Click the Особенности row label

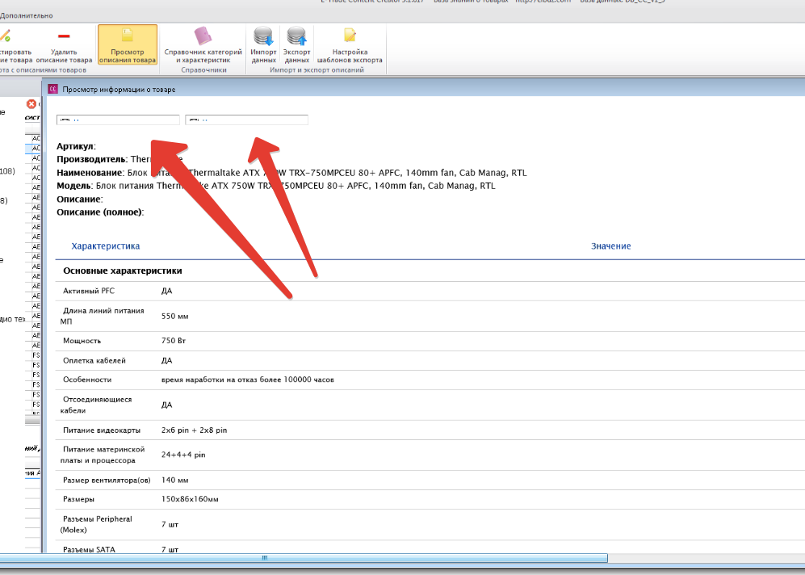click(x=86, y=380)
